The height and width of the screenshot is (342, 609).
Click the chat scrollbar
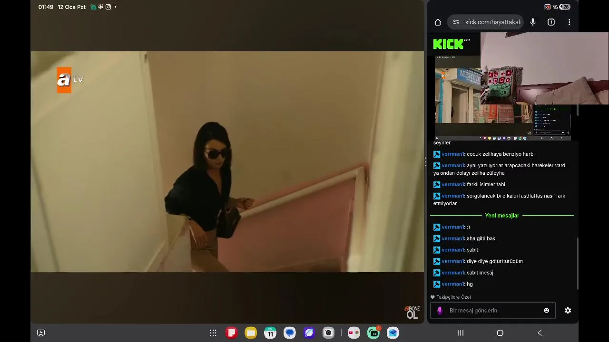click(x=578, y=263)
